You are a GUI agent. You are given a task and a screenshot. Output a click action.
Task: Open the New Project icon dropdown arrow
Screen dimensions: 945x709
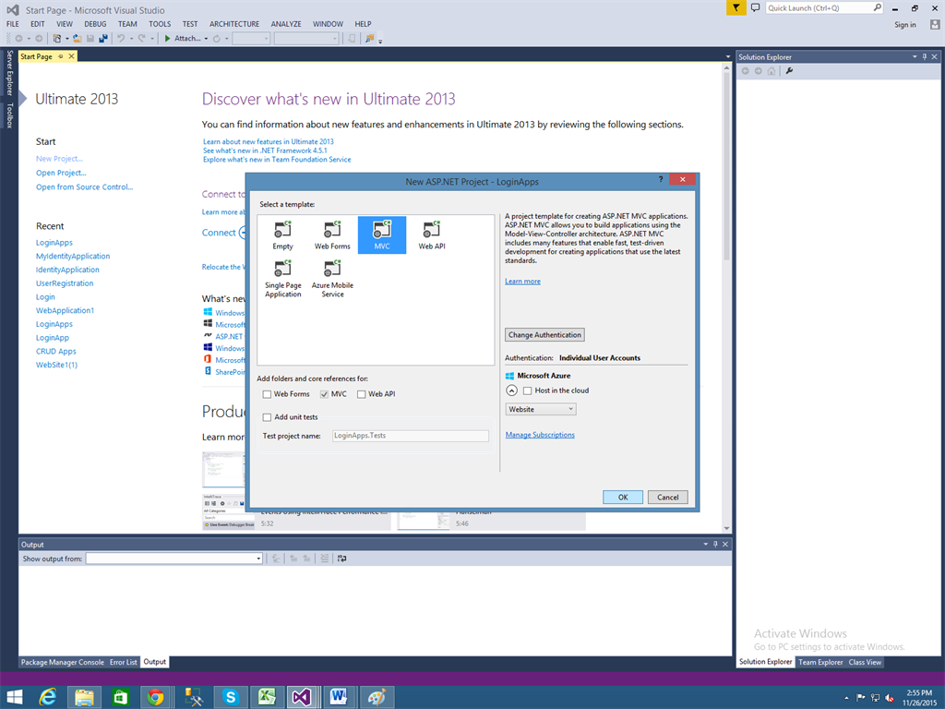pos(66,39)
